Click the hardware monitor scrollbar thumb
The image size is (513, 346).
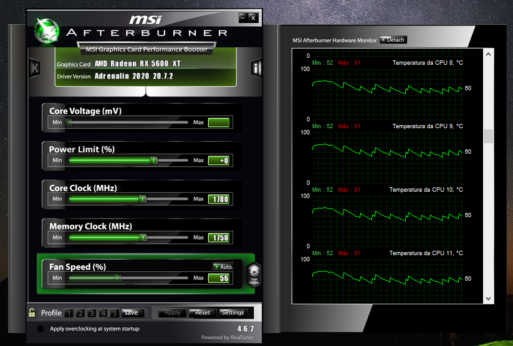point(488,136)
